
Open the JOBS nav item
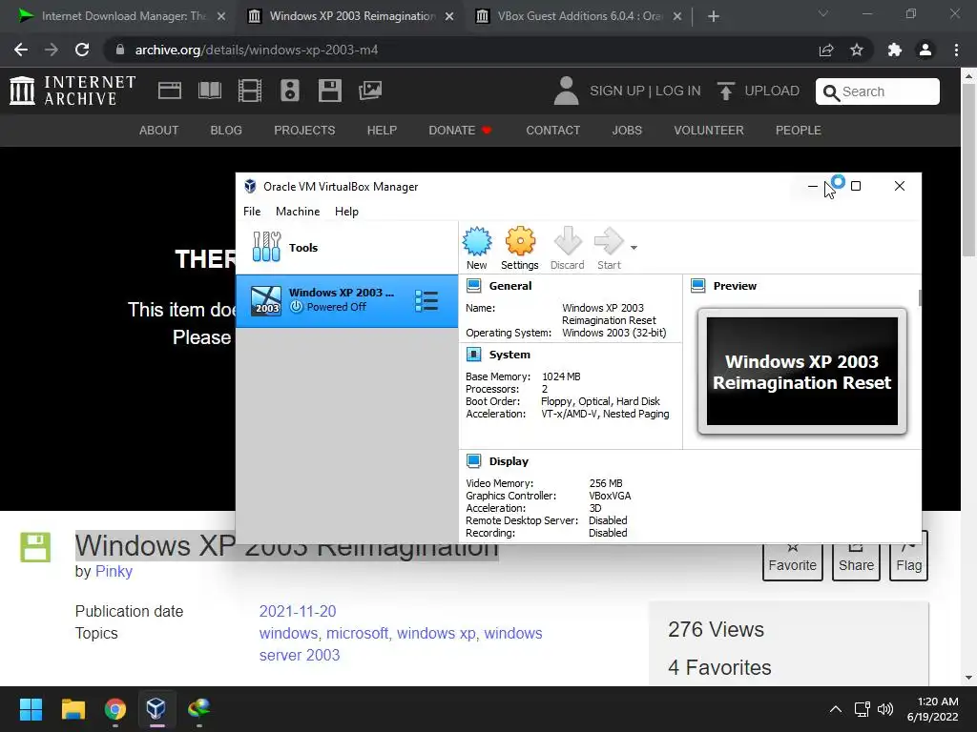pyautogui.click(x=627, y=130)
